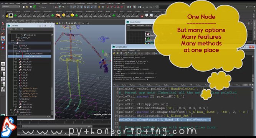This screenshot has width=256, height=138.
Task: Click the fist shelf icon
Action: coord(58,16)
